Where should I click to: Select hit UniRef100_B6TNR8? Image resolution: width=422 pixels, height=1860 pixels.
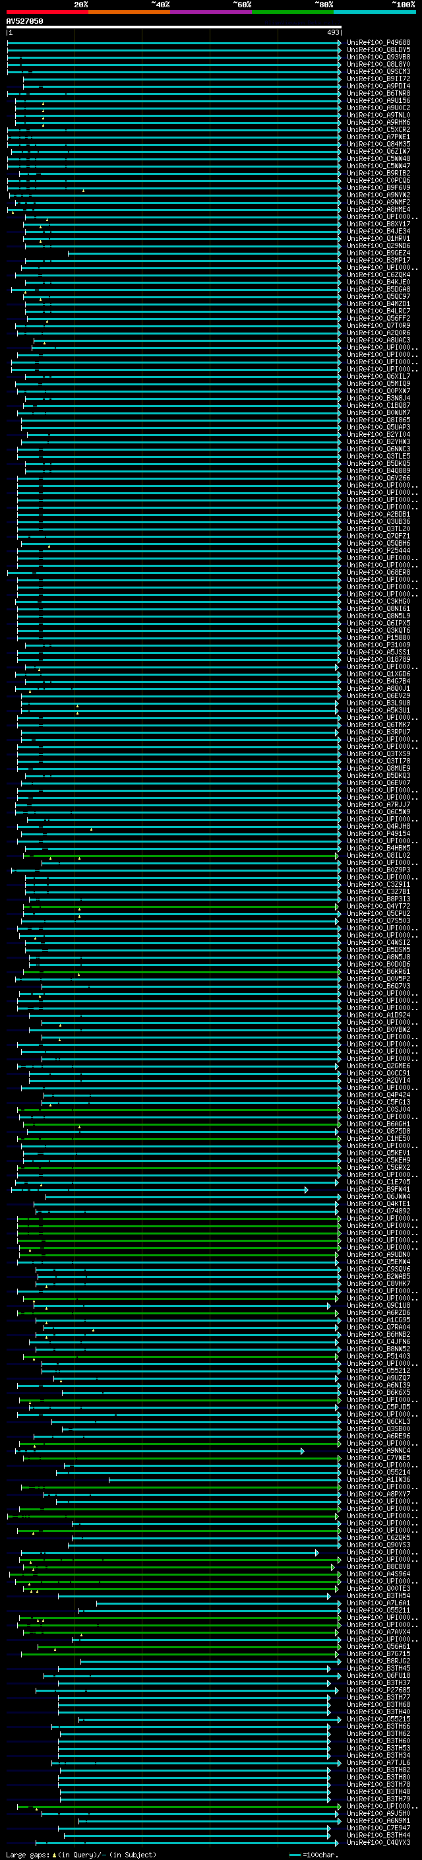[x=378, y=93]
